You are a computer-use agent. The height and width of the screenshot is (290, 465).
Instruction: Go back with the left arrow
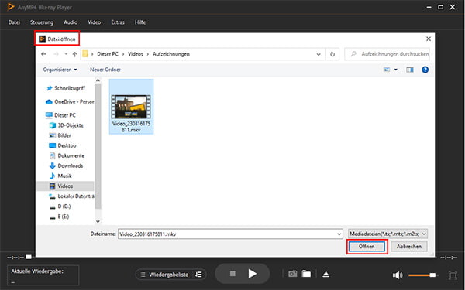(x=44, y=54)
